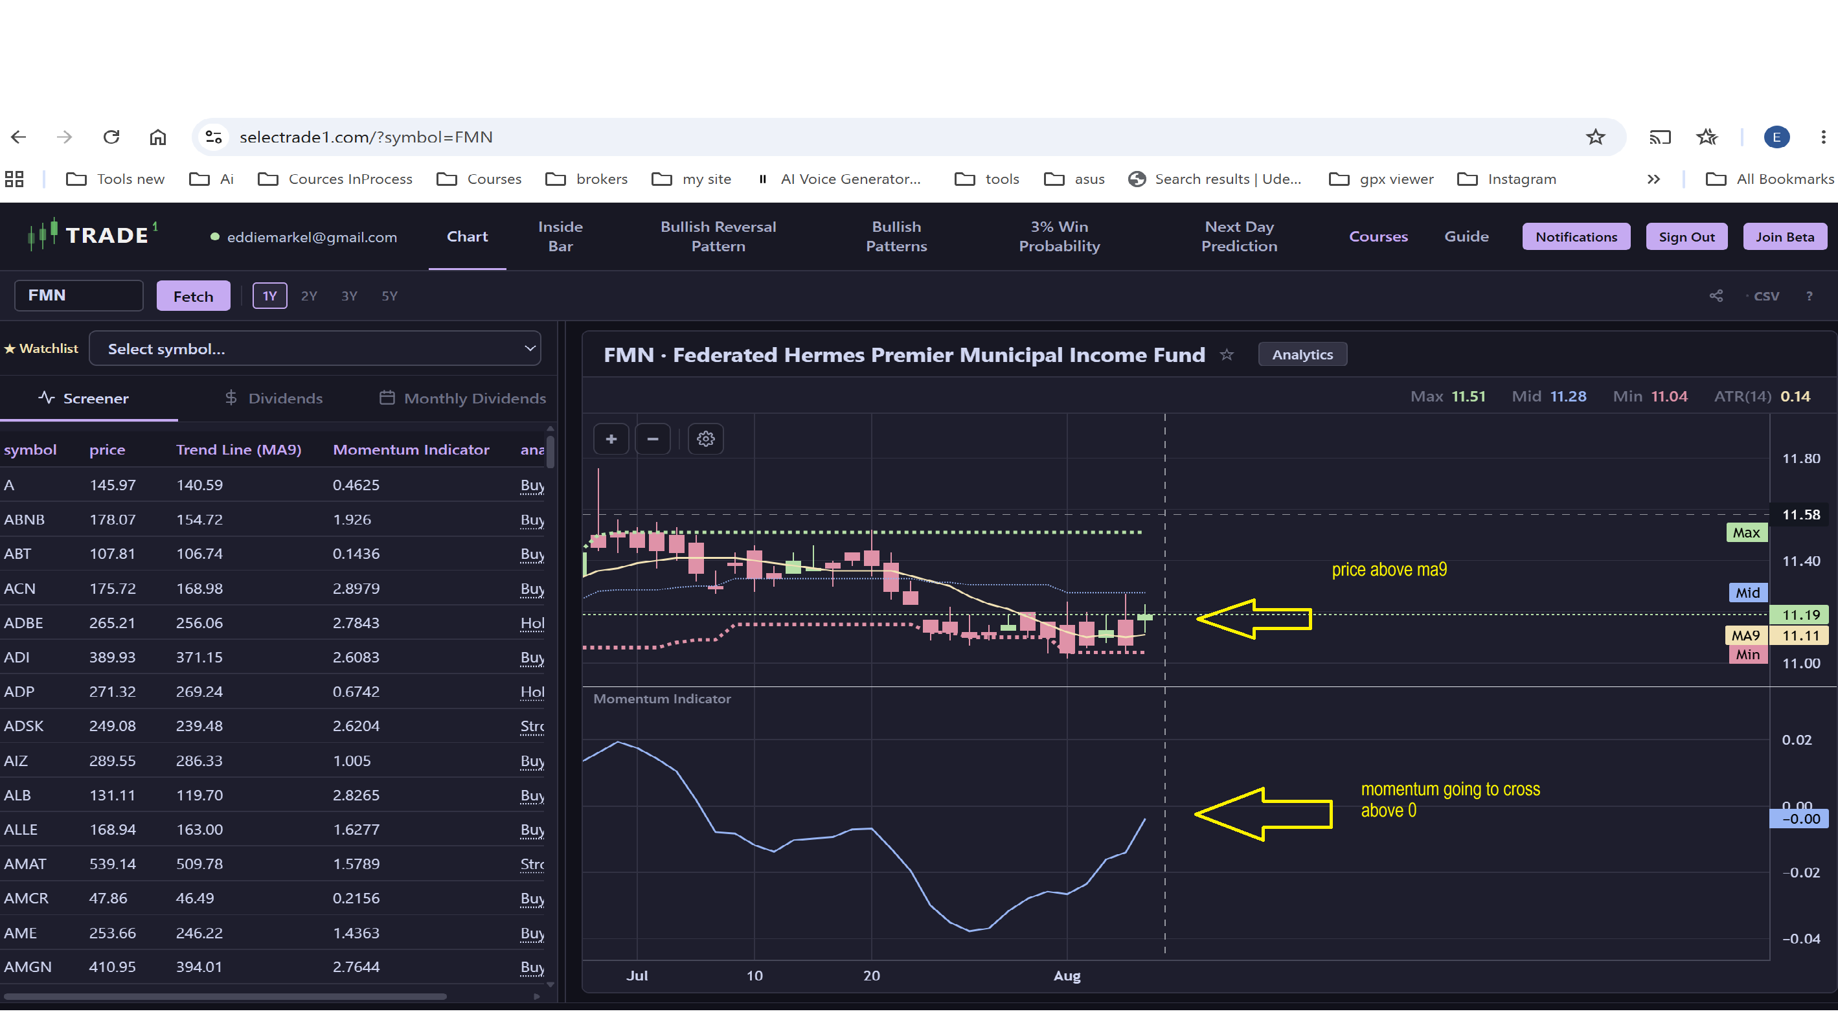Click the Analytics button
Image resolution: width=1838 pixels, height=1018 pixels.
(1302, 355)
